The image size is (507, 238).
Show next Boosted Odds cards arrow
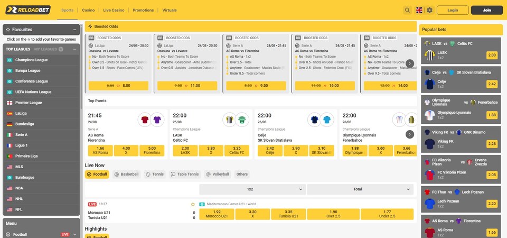[x=410, y=63]
